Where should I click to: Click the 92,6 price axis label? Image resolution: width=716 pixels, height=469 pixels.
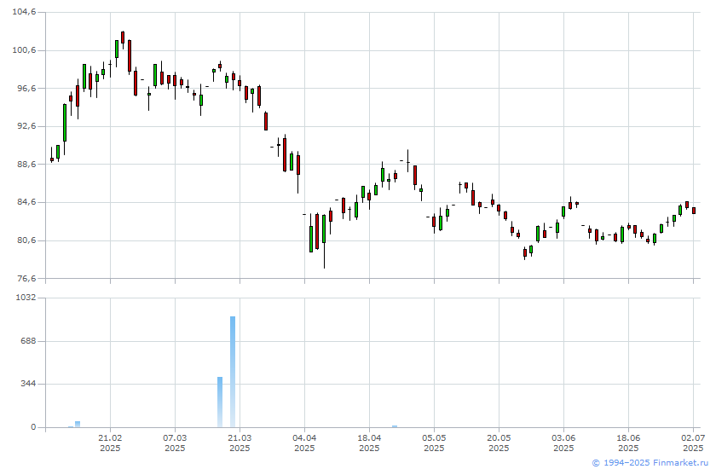(x=26, y=126)
